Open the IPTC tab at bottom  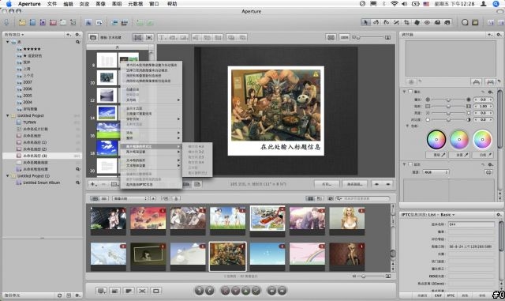pos(451,295)
